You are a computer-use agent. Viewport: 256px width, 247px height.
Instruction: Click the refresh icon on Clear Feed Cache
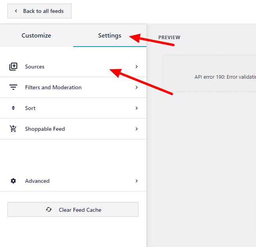[49, 210]
